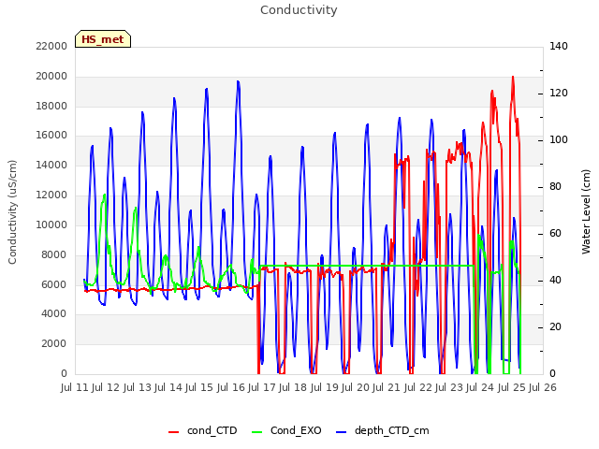The image size is (599, 449).
Task: Select cond_CTD legend entry
Action: click(203, 430)
